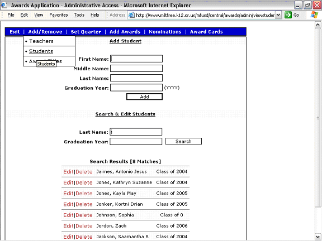Open the Favorites menu
The height and width of the screenshot is (241, 322).
click(59, 15)
